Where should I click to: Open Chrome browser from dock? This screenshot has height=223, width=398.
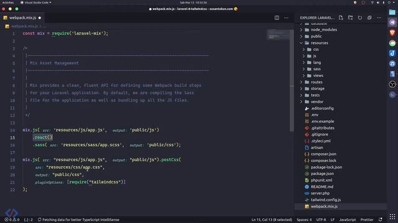(x=392, y=43)
